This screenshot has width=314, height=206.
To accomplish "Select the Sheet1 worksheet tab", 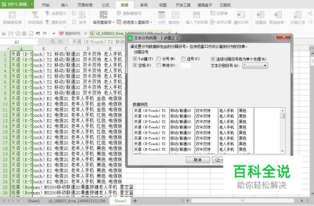I will tap(34, 201).
